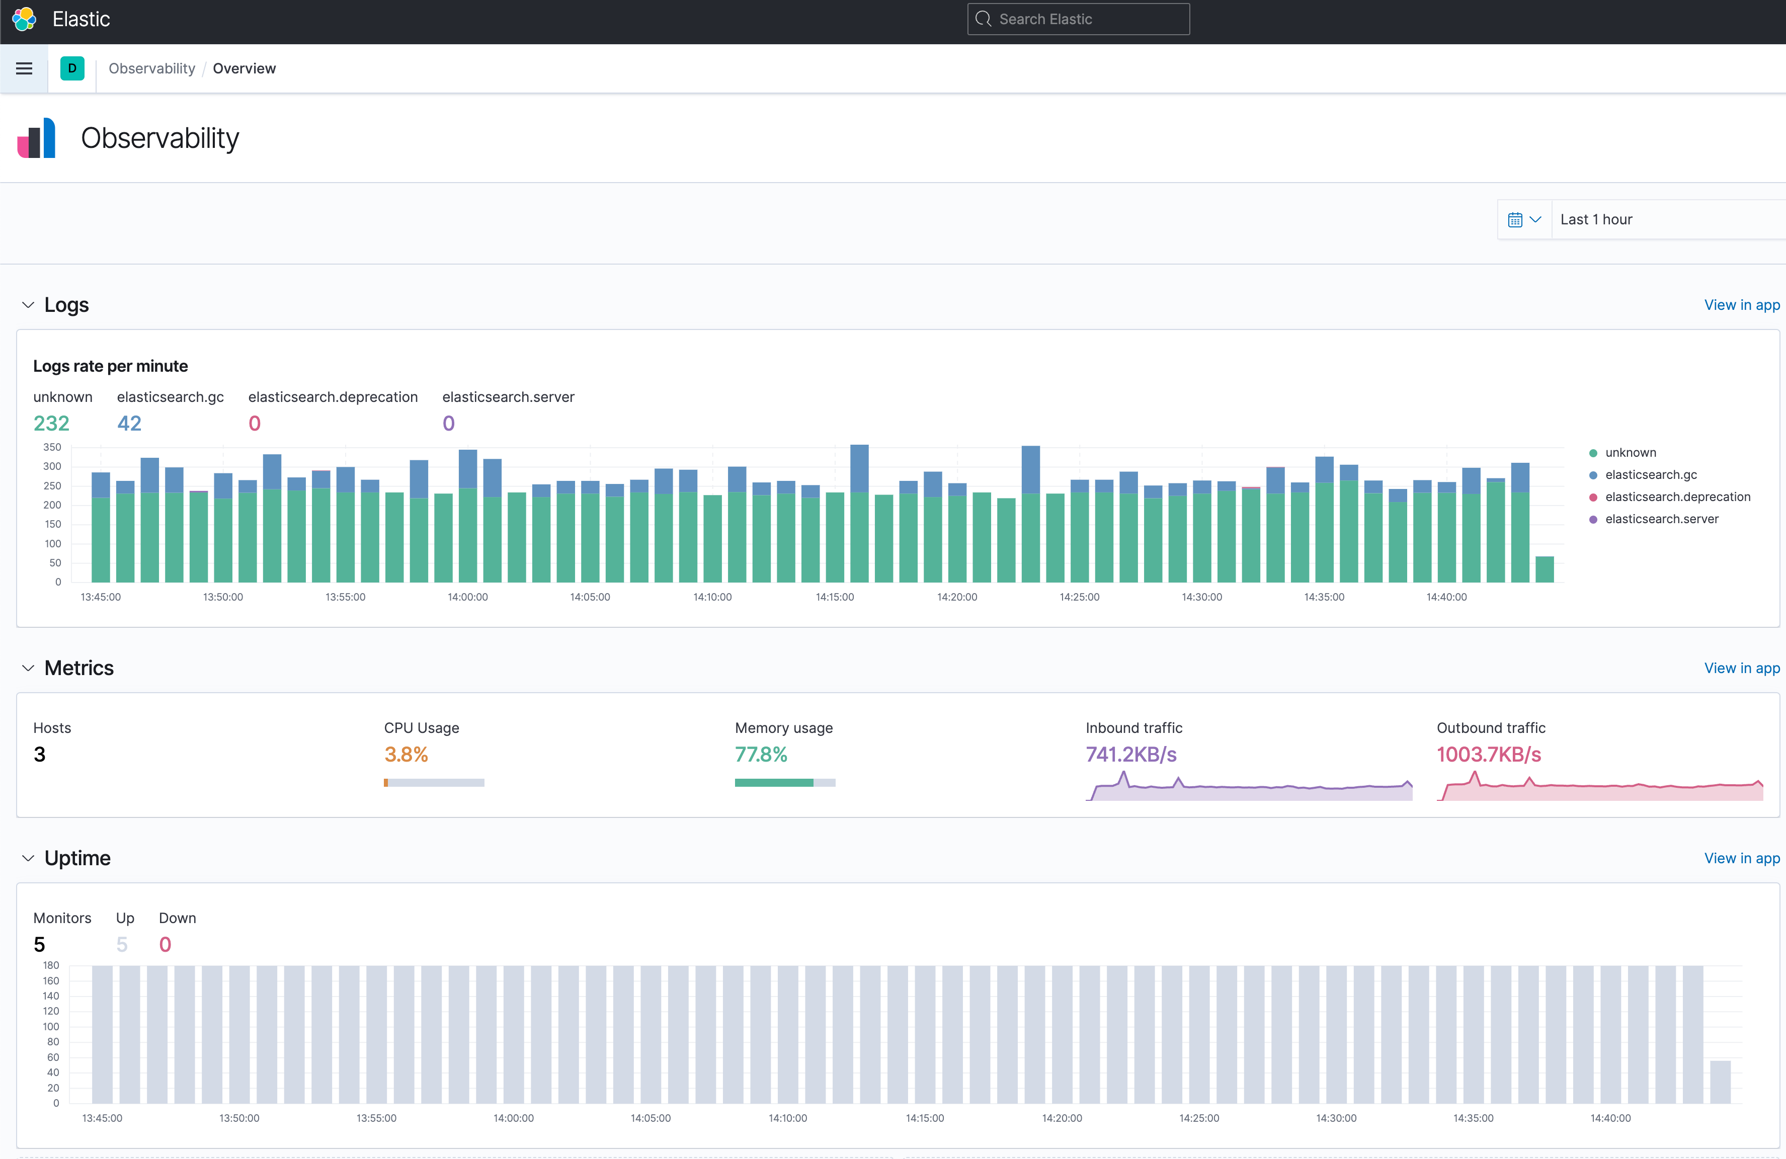Collapse the Uptime section
This screenshot has height=1159, width=1786.
(29, 858)
